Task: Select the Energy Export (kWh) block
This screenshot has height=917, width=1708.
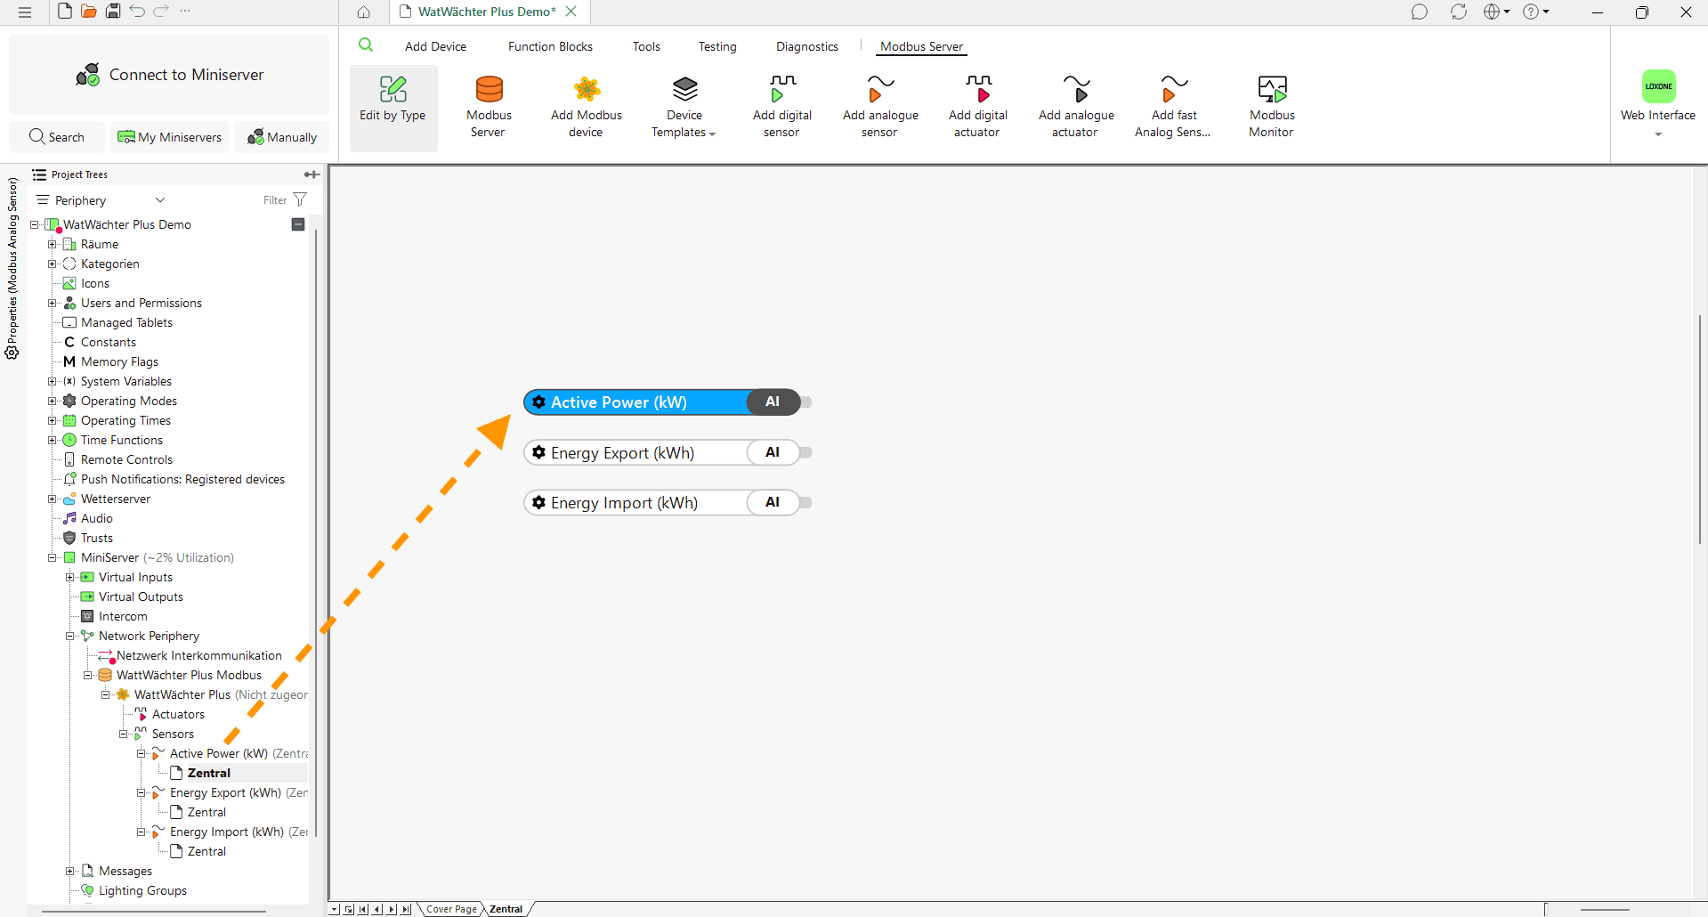Action: pos(661,452)
